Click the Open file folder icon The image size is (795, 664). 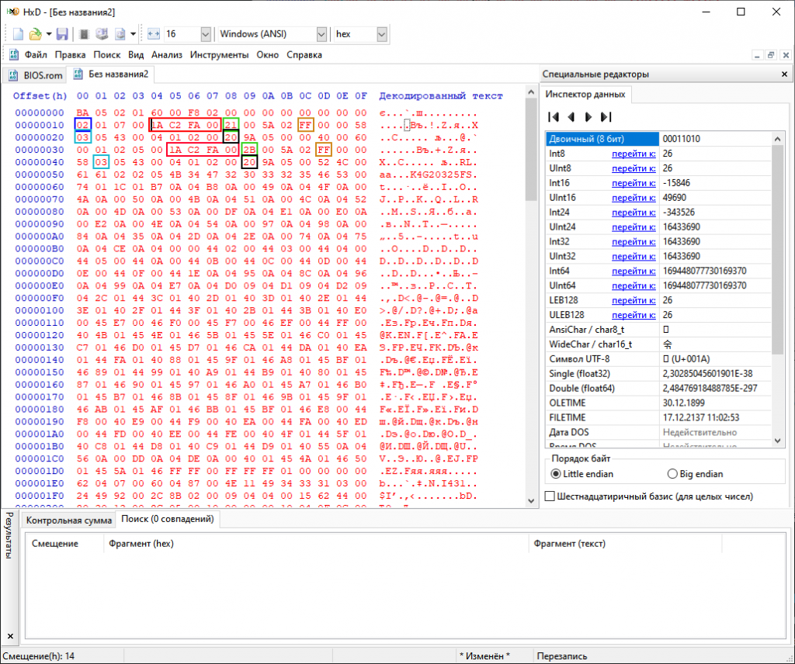(35, 34)
